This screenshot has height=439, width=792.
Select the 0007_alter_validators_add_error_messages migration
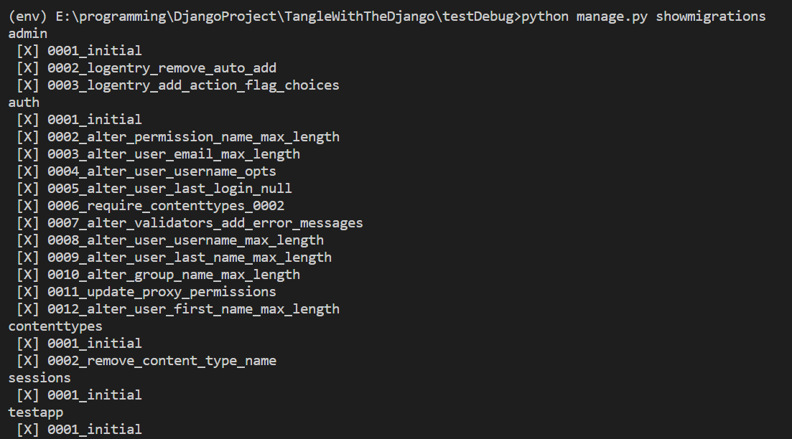pyautogui.click(x=205, y=223)
